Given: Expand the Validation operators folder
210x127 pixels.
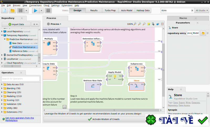Looking at the screenshot, I should click(2, 104).
